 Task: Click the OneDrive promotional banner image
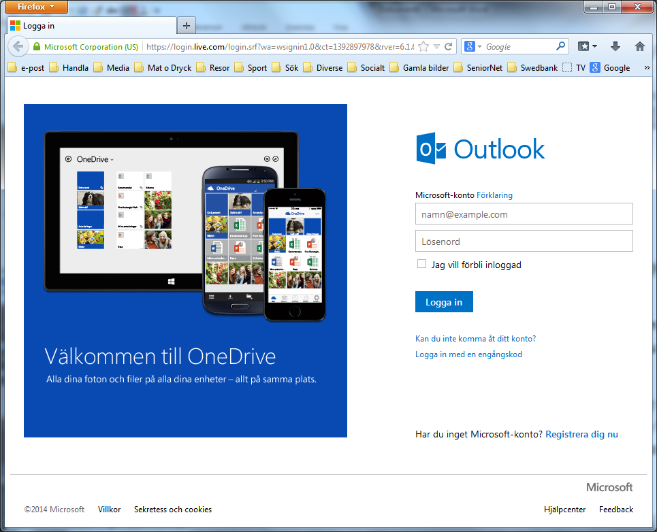185,271
